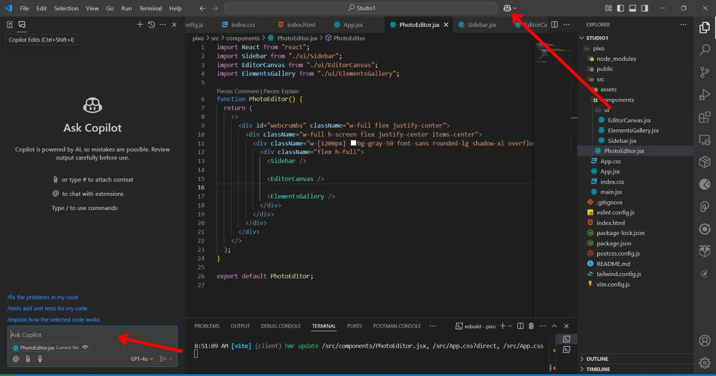Go back with the navigation arrow

[x=203, y=8]
